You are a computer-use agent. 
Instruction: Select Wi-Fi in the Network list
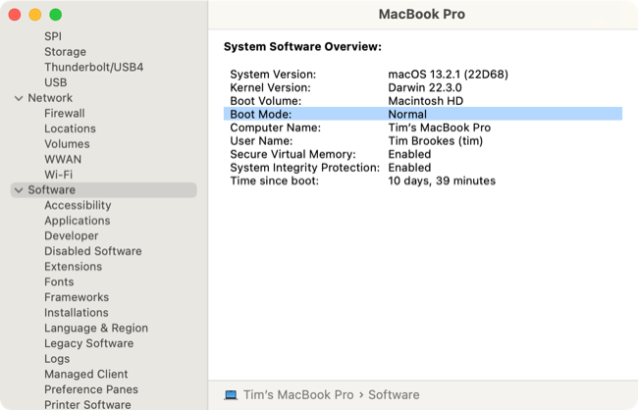[58, 175]
